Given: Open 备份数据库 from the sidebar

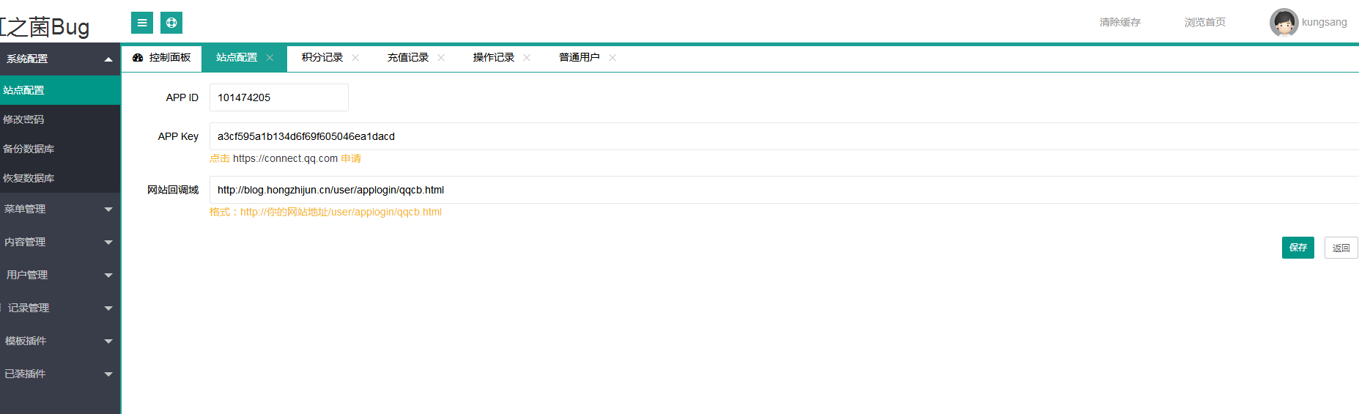Looking at the screenshot, I should [x=29, y=149].
